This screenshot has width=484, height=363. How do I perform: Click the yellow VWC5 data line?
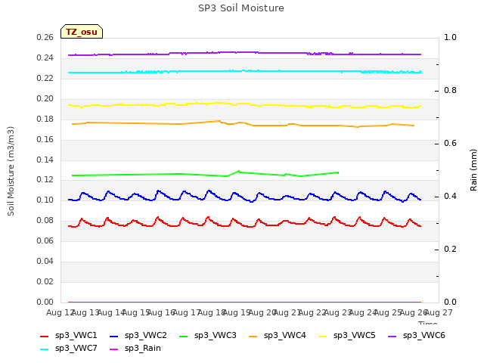pyautogui.click(x=244, y=104)
